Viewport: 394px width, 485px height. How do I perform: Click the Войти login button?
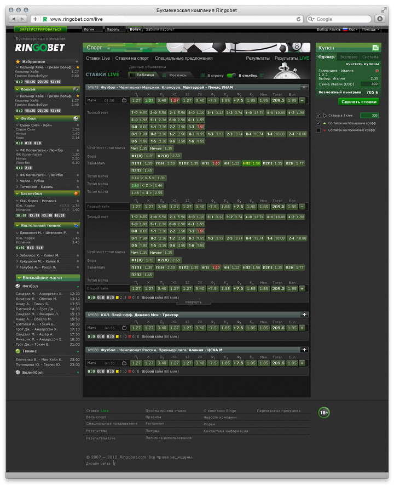tap(135, 30)
